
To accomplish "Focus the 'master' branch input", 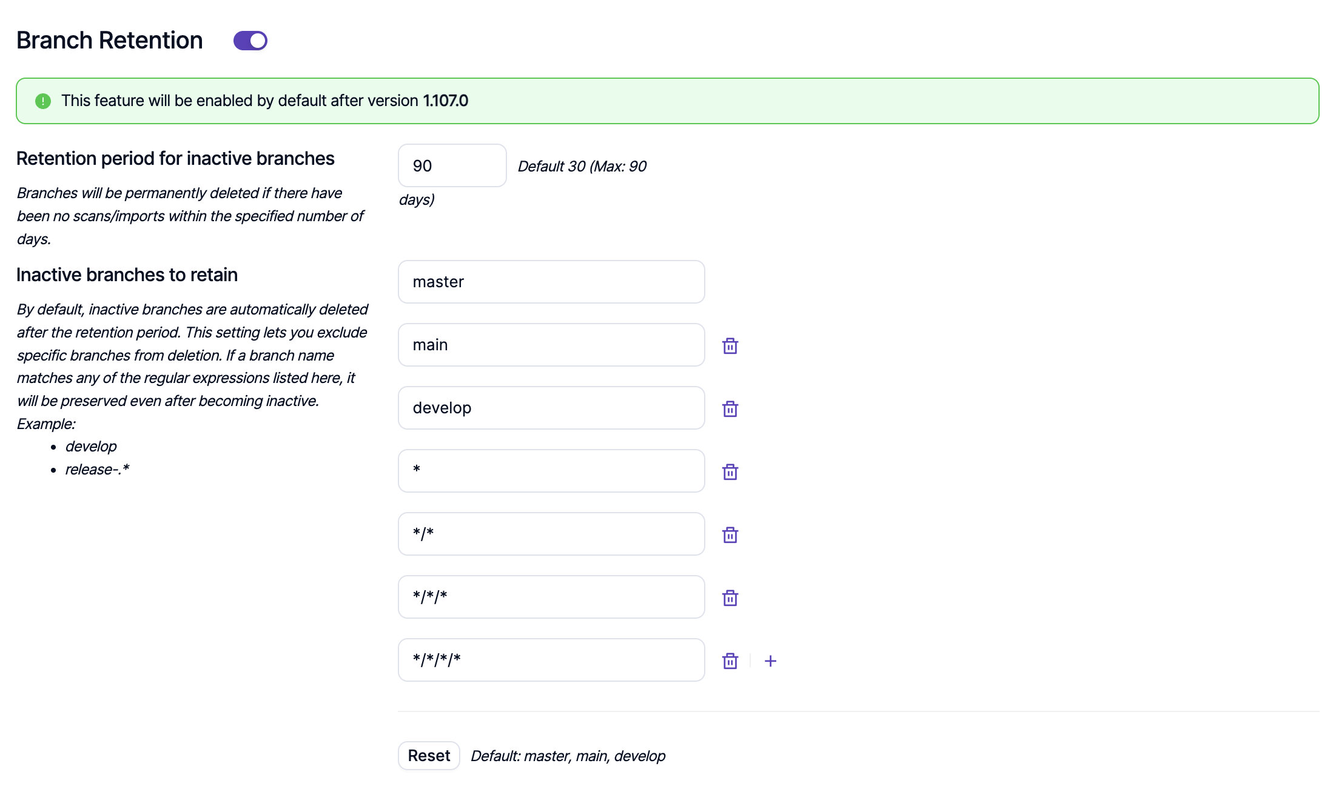I will 551,282.
